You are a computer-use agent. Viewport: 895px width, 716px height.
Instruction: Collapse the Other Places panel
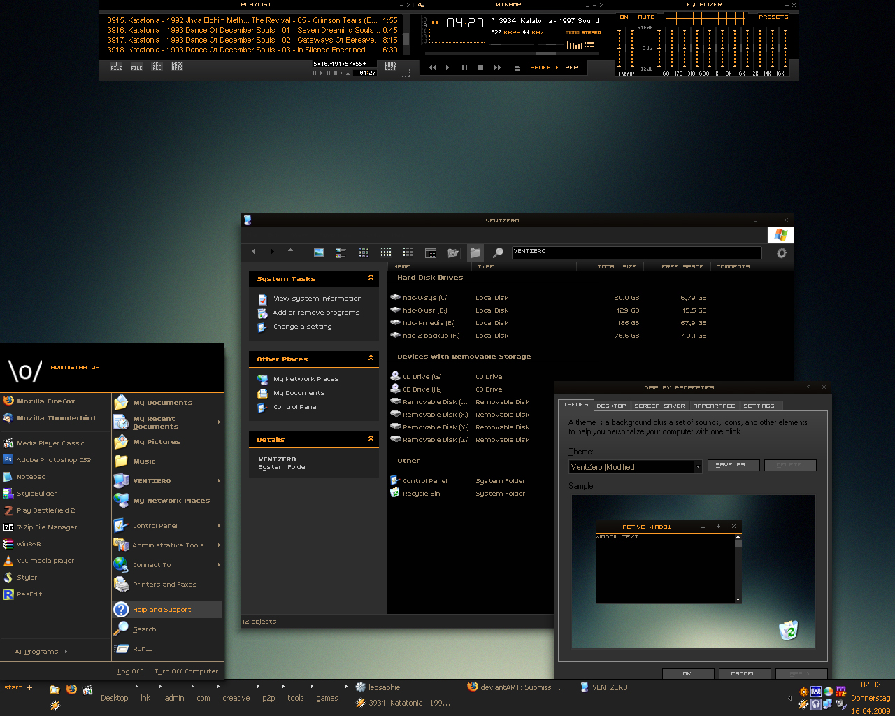[371, 358]
